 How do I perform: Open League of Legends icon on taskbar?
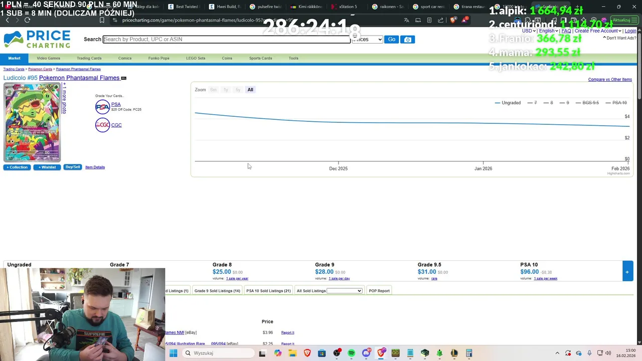click(x=454, y=353)
